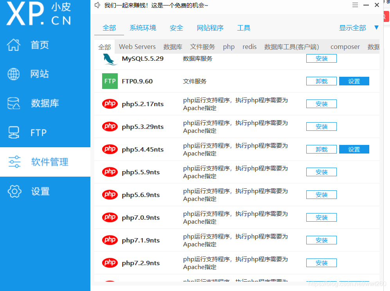This screenshot has height=291, width=390.
Task: Install php7.1.9nts
Action: [322, 240]
